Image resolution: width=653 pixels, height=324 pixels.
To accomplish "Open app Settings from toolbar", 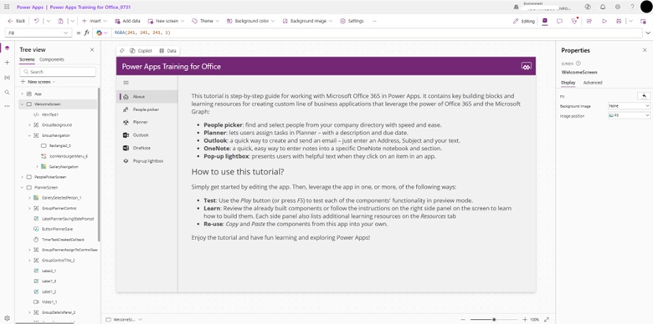I will [352, 21].
